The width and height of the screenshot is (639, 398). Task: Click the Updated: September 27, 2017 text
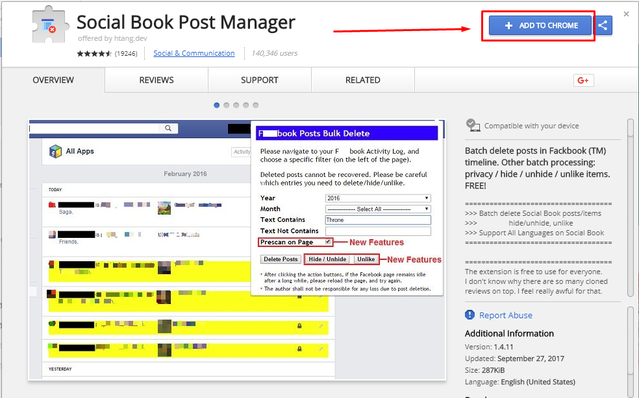tap(514, 358)
